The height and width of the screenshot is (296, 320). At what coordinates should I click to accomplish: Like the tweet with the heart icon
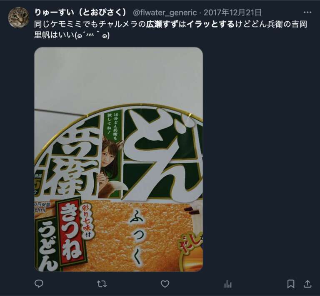[x=165, y=284]
